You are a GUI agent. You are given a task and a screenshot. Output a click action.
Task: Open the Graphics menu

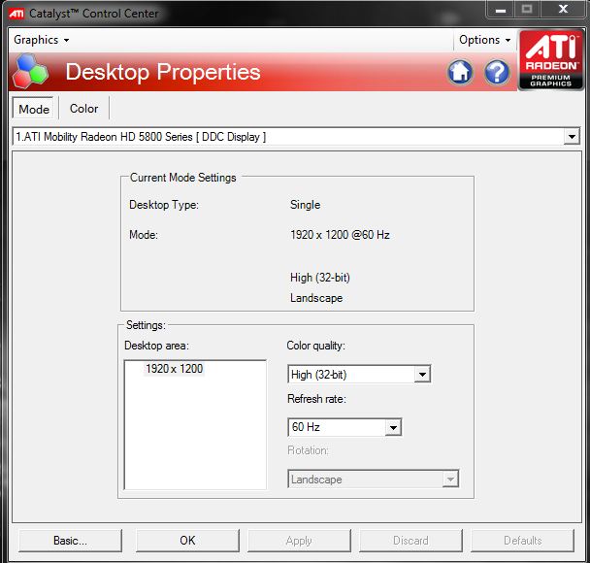[42, 40]
